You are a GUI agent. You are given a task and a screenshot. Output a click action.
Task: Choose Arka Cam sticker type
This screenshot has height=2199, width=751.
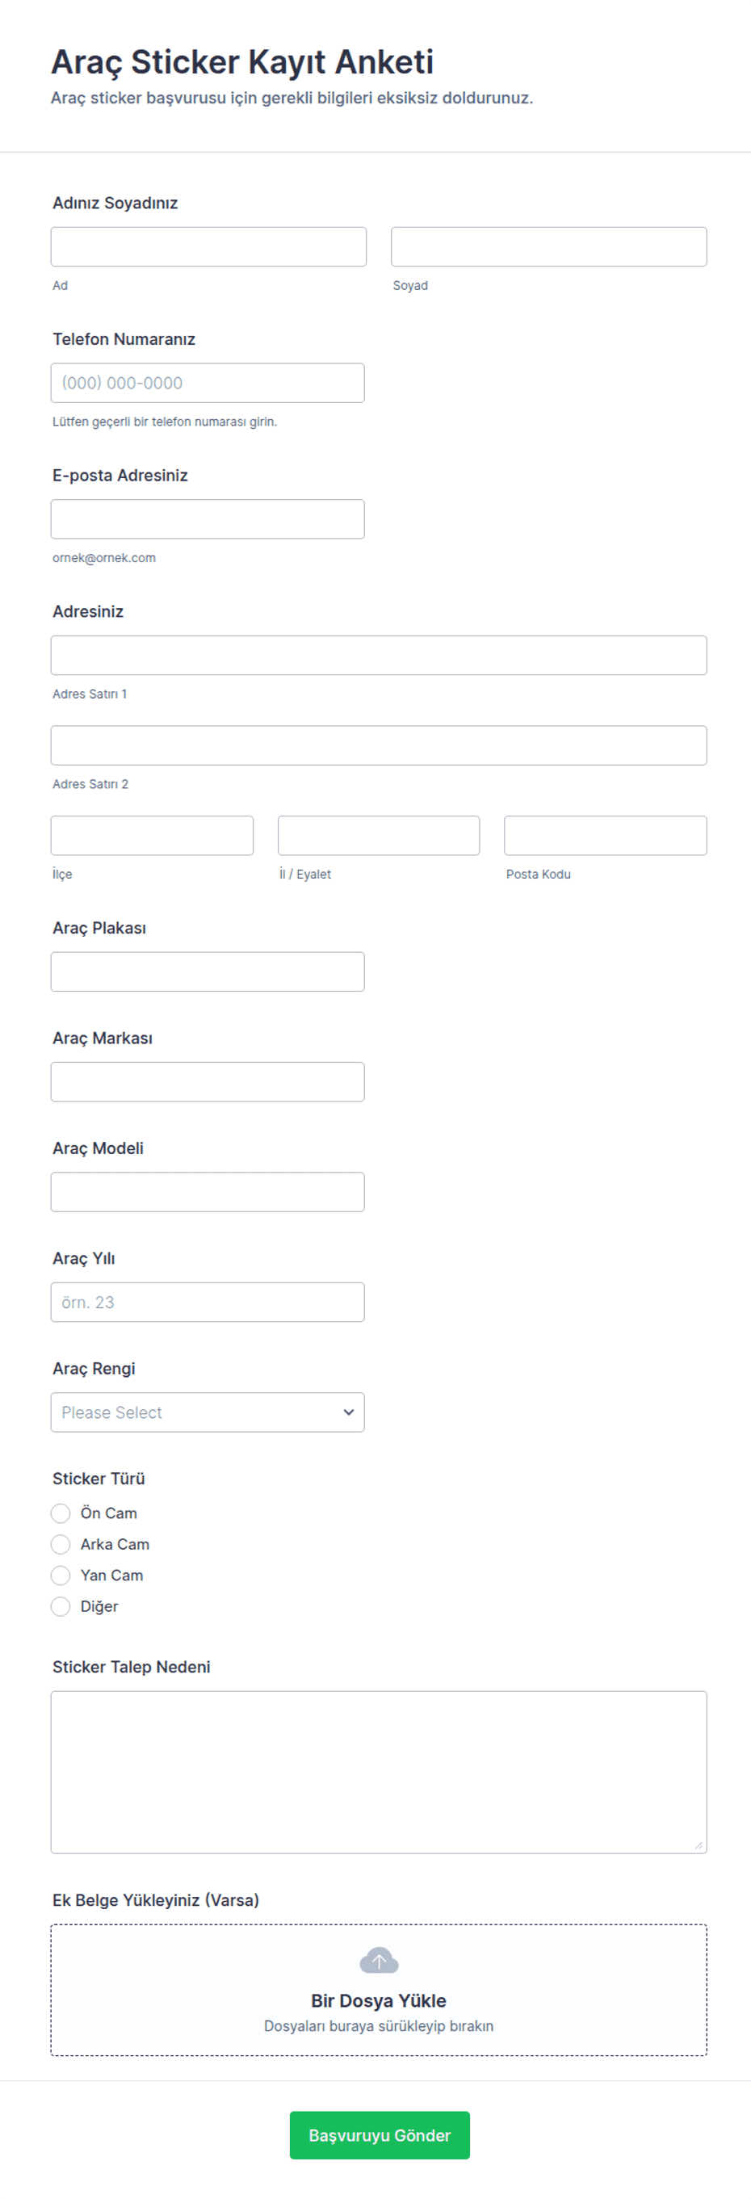[x=61, y=1544]
